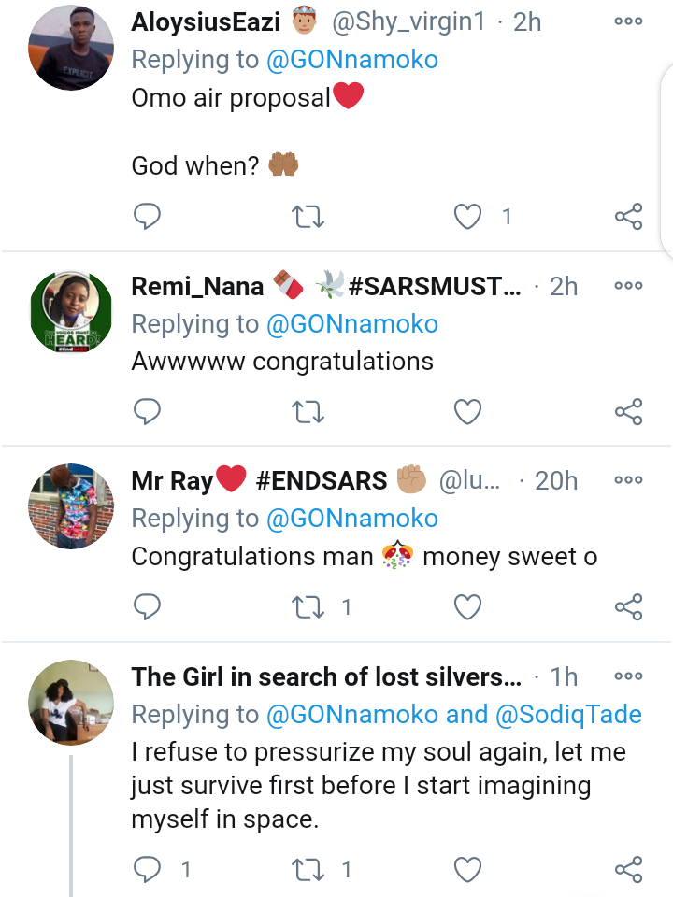Screen dimensions: 673x897
Task: Open more options on AloysiusEazi's tweet
Action: click(x=628, y=21)
